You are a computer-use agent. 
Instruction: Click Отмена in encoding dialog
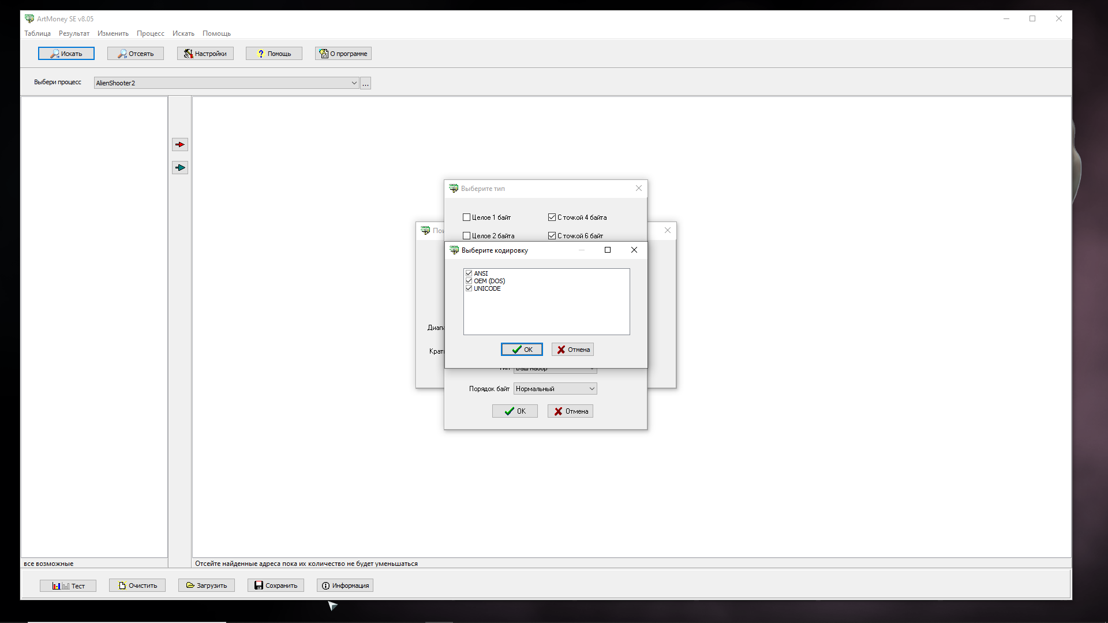click(572, 350)
